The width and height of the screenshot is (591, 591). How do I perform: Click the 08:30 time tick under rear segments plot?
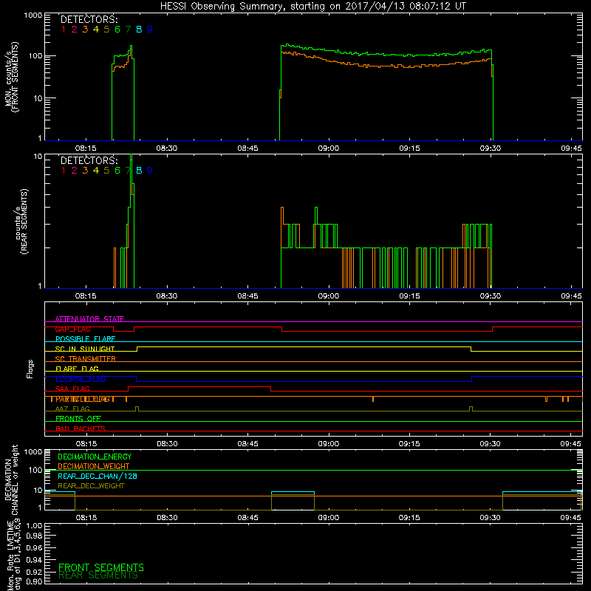[167, 296]
